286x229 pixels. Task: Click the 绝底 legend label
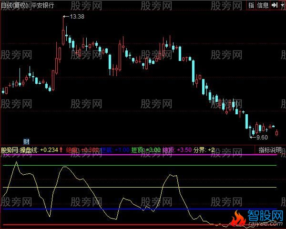pos(82,150)
